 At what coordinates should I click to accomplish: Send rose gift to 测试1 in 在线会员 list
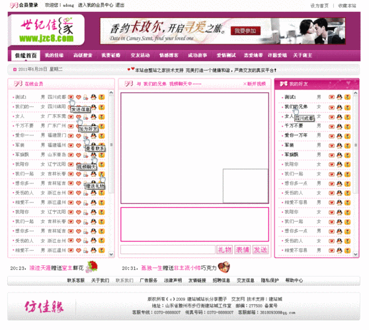pyautogui.click(x=102, y=97)
